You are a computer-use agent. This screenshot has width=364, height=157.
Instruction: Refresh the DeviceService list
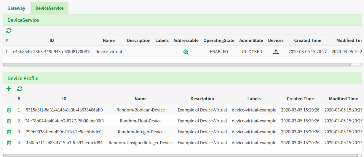9,30
